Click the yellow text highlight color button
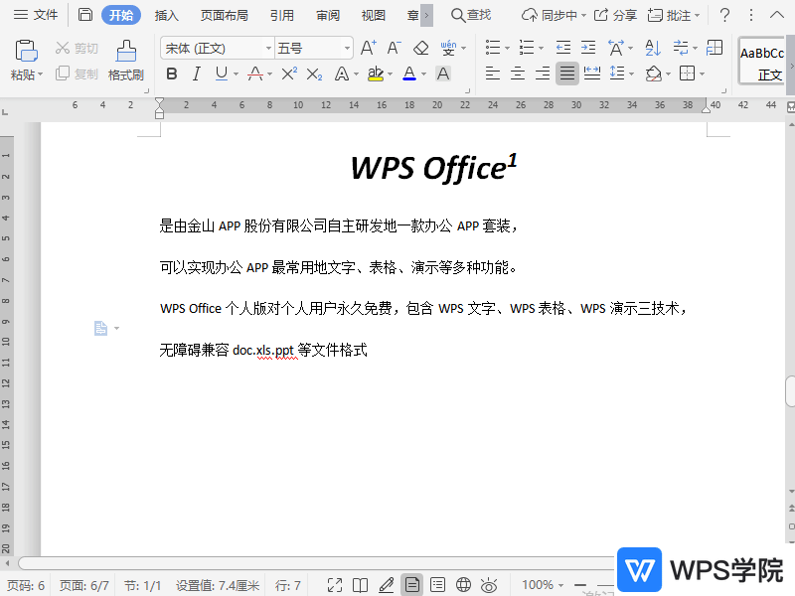This screenshot has width=795, height=596. click(375, 74)
